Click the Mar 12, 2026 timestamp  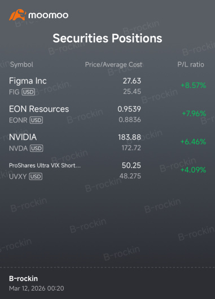pos(37,288)
